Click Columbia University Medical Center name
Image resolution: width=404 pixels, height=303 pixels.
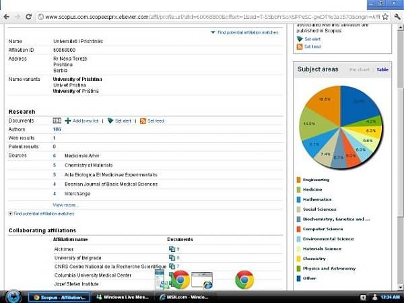pos(93,275)
